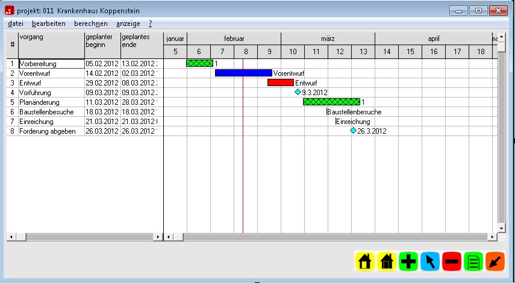Click the Baustellenbesuche marker in the chart
This screenshot has width=515, height=283.
pyautogui.click(x=327, y=111)
